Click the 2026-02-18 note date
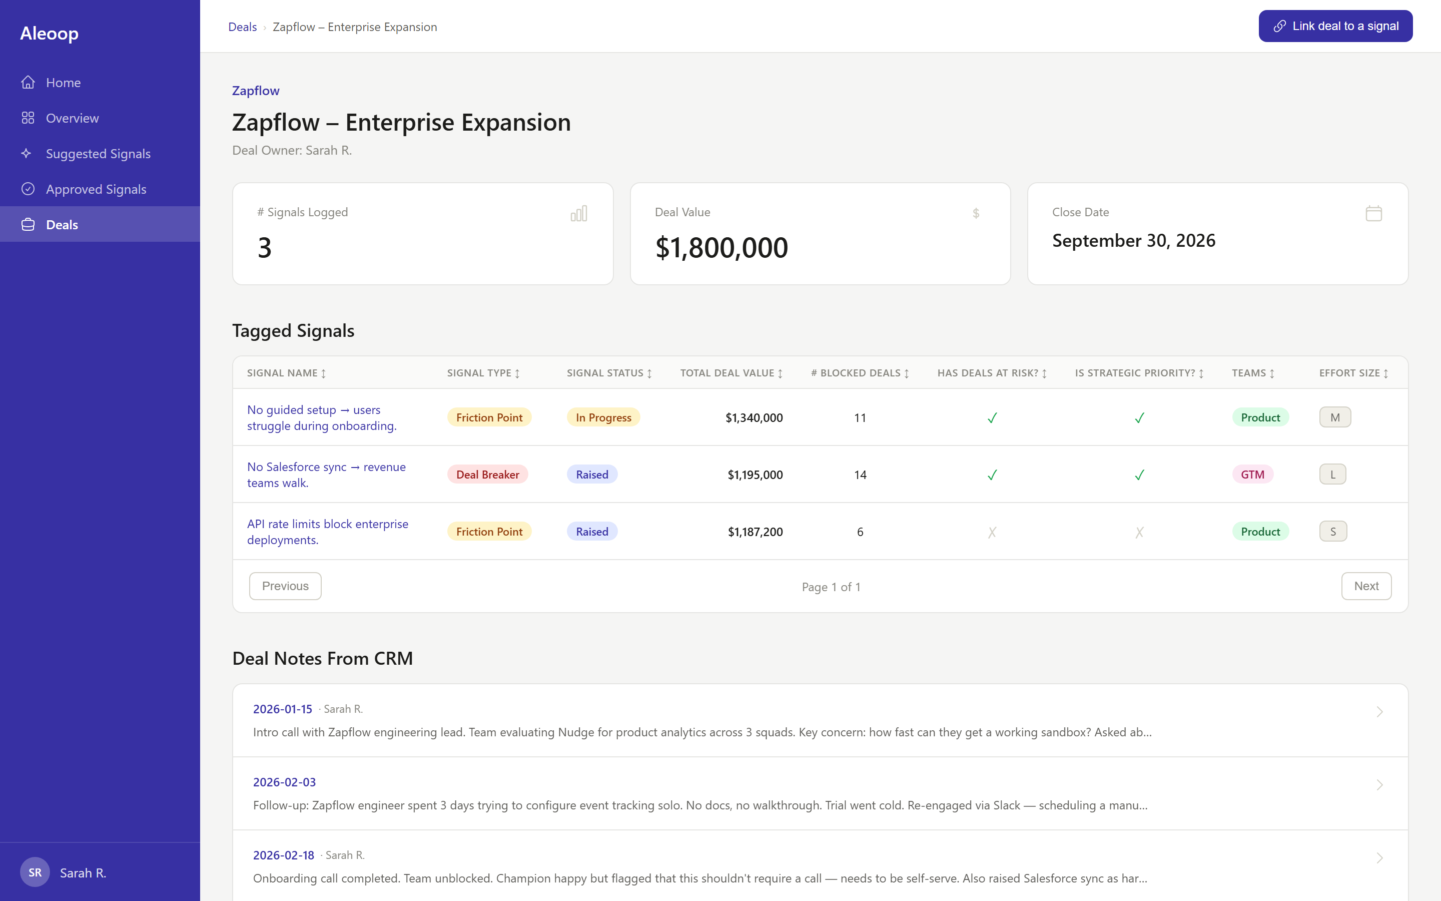Screen dimensions: 1441x901 click(x=283, y=855)
